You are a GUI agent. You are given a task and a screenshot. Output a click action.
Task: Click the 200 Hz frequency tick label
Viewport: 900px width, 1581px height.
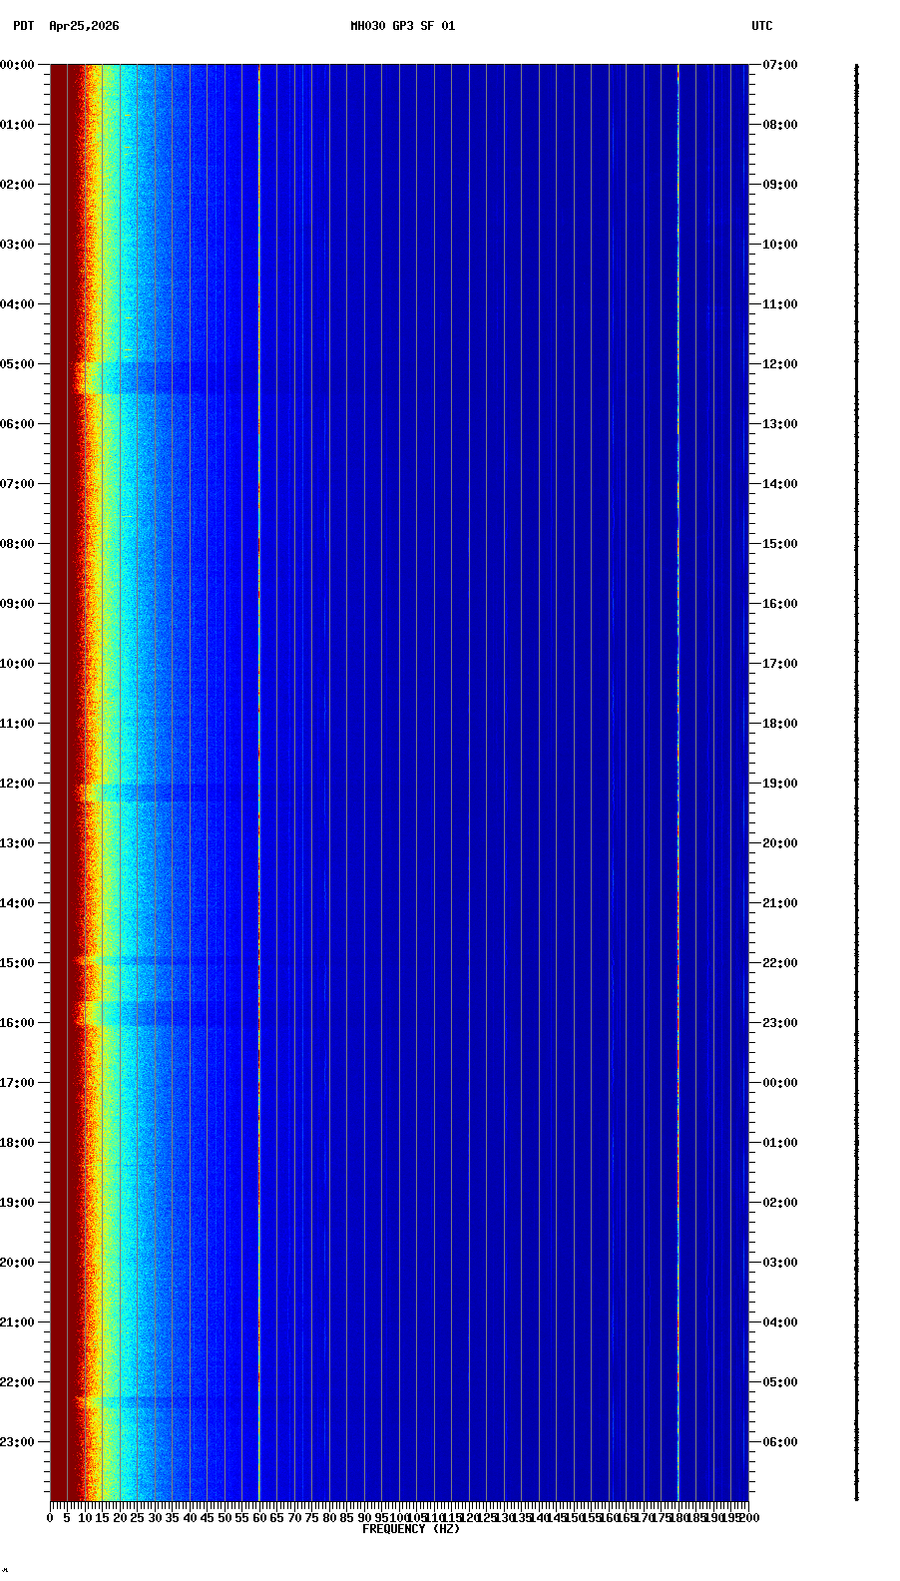(x=748, y=1518)
